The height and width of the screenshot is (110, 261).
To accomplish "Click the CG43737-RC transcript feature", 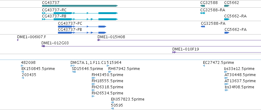I will tap(80, 13).
